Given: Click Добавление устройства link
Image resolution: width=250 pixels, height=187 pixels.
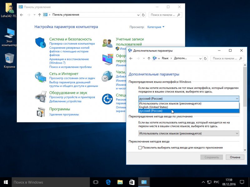Looking at the screenshot, I should coord(65,101).
